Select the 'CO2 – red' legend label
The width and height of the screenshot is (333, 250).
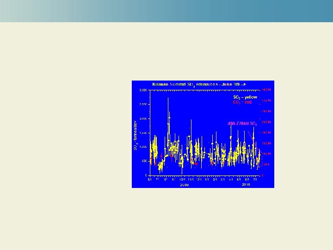point(242,102)
